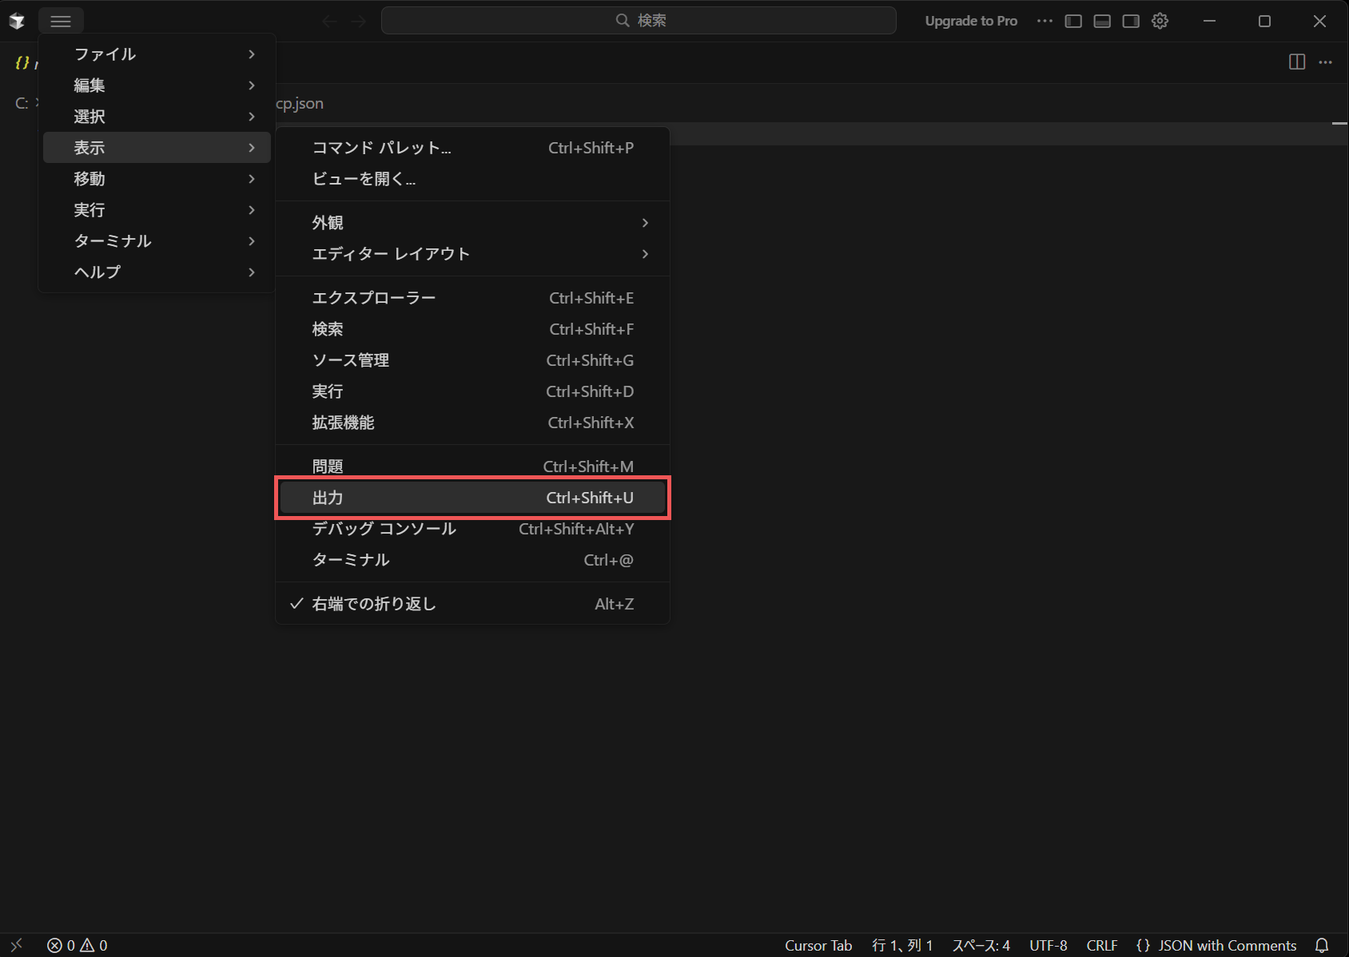Toggle the primary sidebar layout icon

(x=1073, y=22)
